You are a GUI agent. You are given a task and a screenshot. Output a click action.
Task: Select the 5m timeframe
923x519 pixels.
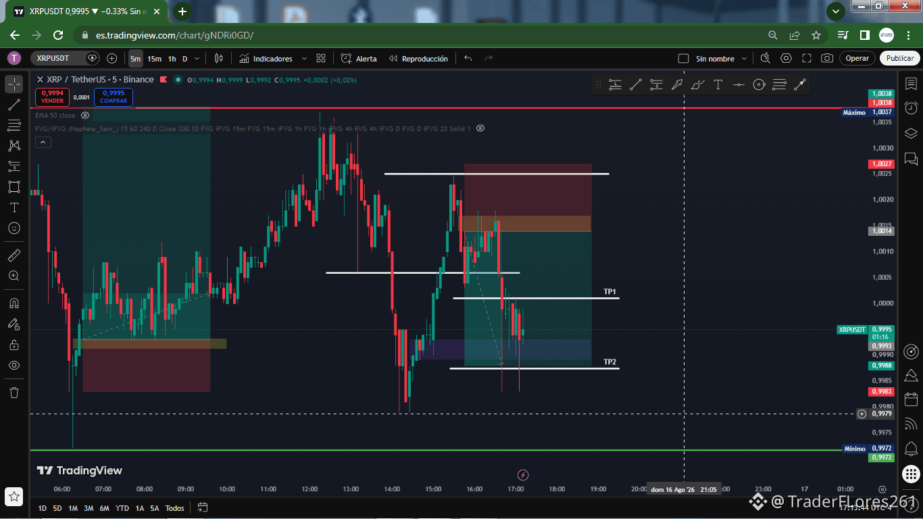tap(136, 59)
